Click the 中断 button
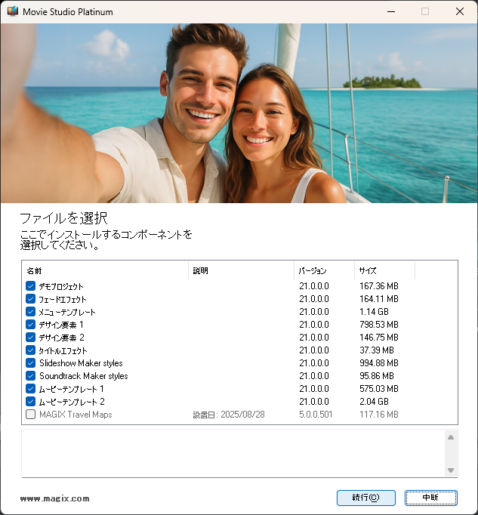 430,498
